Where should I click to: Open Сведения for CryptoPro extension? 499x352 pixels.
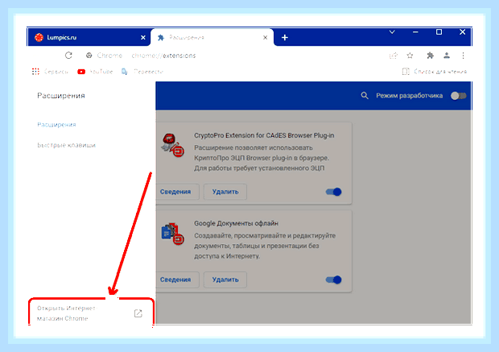(x=175, y=192)
